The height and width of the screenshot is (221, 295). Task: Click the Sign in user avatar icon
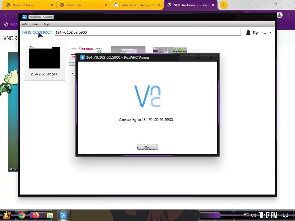click(x=248, y=33)
